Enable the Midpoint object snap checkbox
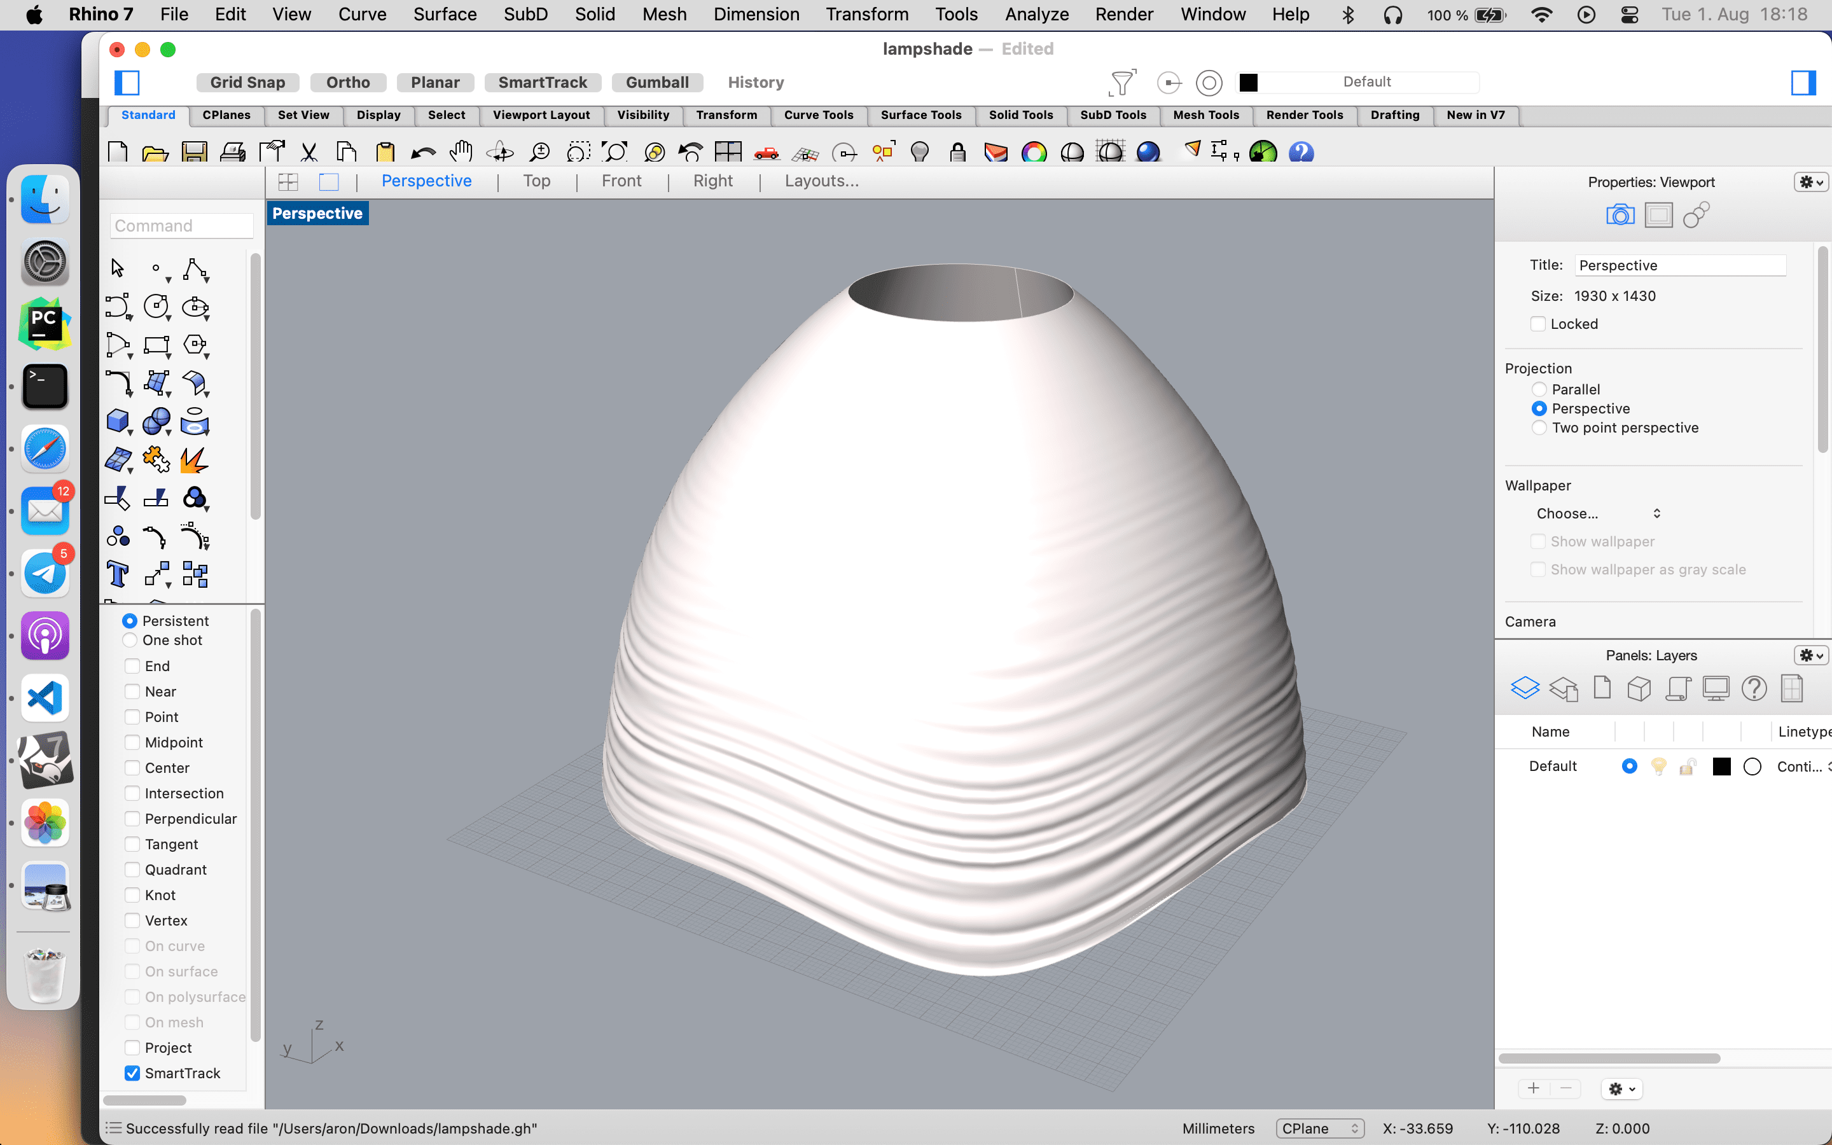Screen dimensions: 1832x1145 pos(132,742)
